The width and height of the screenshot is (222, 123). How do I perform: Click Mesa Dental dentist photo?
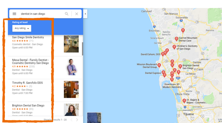(71, 67)
